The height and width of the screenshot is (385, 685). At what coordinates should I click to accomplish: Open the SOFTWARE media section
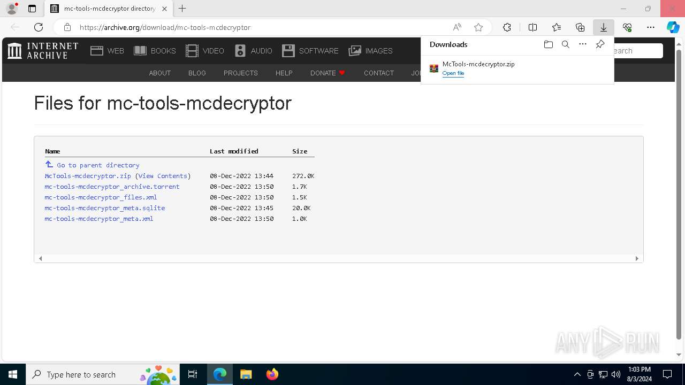pos(310,51)
